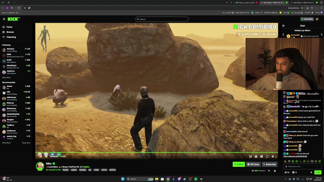Image resolution: width=324 pixels, height=182 pixels.
Task: Click the No Pixel RP (GTA) category link
Action: coord(53,170)
